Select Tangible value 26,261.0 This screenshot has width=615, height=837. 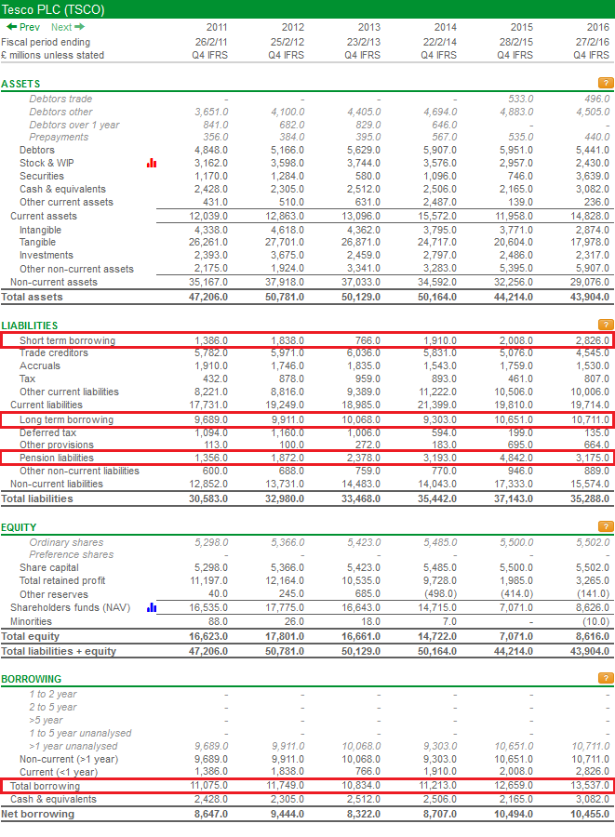click(x=208, y=243)
